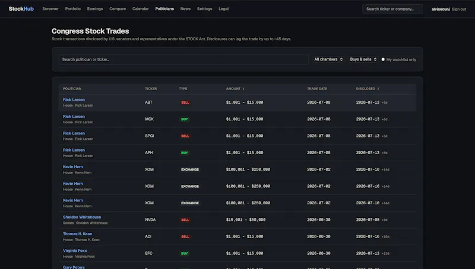This screenshot has height=269, width=475.
Task: Open the Virginia Foxx profile link
Action: [x=75, y=251]
